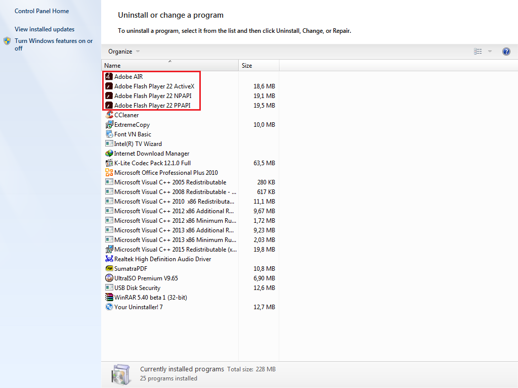
Task: Click the shield icon beside Windows features
Action: [7, 41]
